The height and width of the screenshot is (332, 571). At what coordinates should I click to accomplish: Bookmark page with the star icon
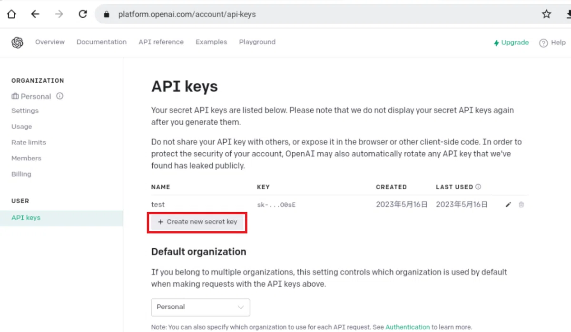point(546,14)
